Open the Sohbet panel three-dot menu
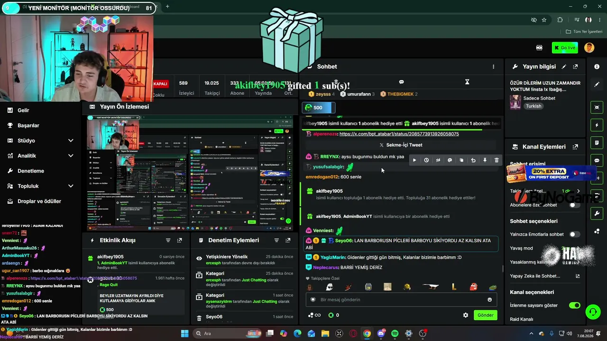Image resolution: width=607 pixels, height=341 pixels. coord(493,67)
